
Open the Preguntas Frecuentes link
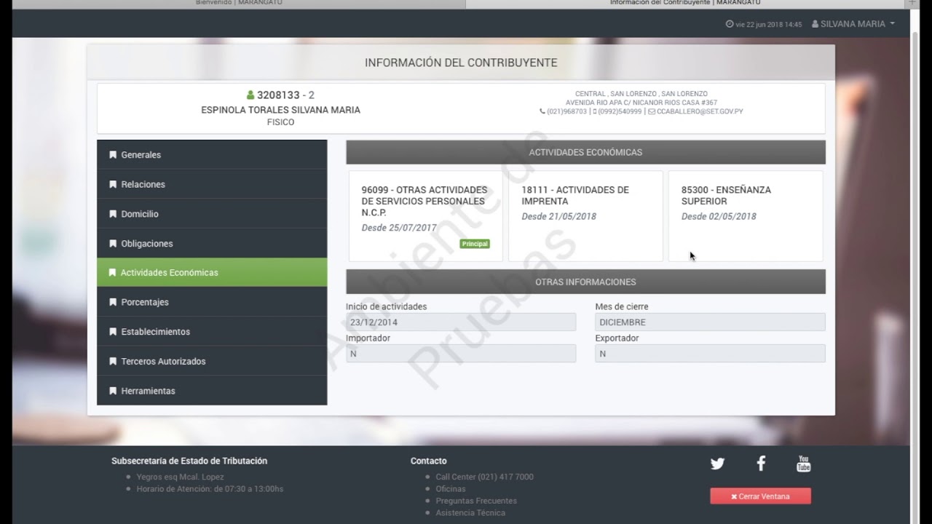tap(476, 501)
